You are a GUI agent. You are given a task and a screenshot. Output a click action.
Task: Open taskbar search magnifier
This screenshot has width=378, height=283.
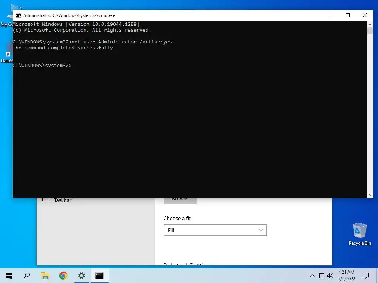27,276
